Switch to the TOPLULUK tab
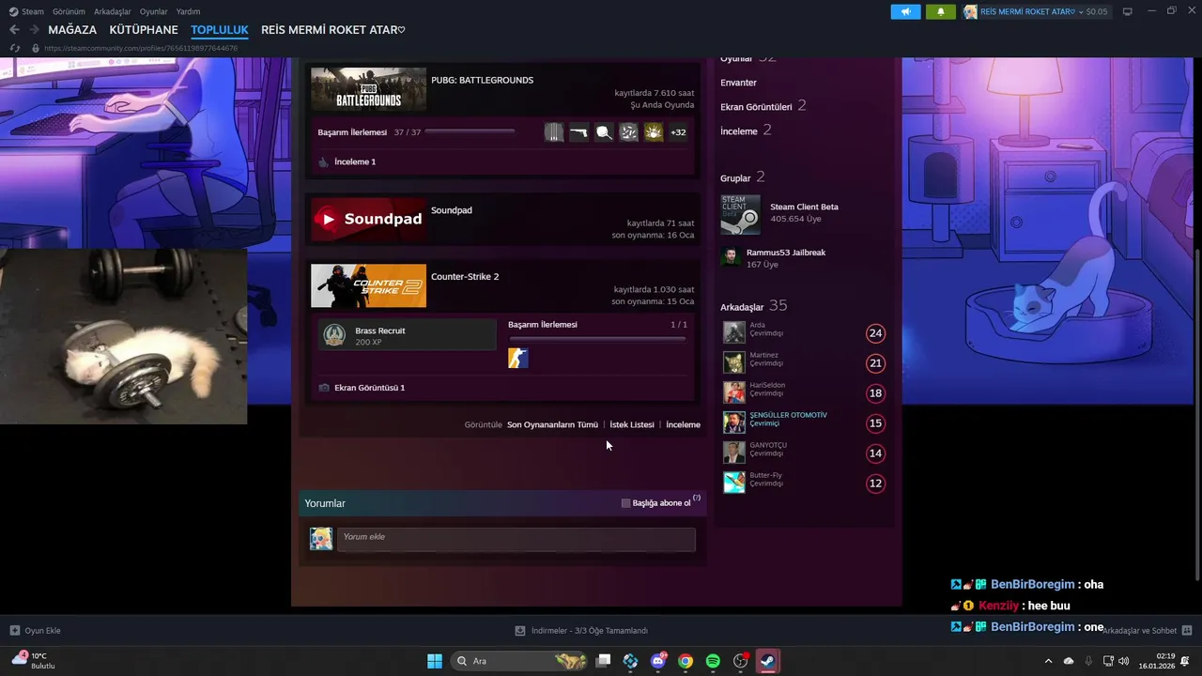Image resolution: width=1202 pixels, height=676 pixels. click(220, 30)
